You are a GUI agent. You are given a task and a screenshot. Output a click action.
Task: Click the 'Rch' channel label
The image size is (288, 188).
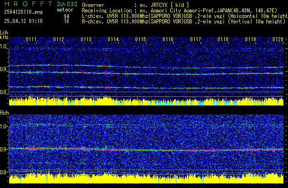(x=5, y=113)
